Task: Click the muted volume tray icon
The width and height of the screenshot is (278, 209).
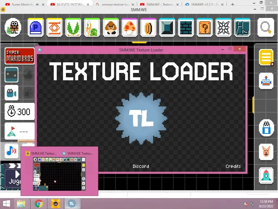Action: pos(246,204)
